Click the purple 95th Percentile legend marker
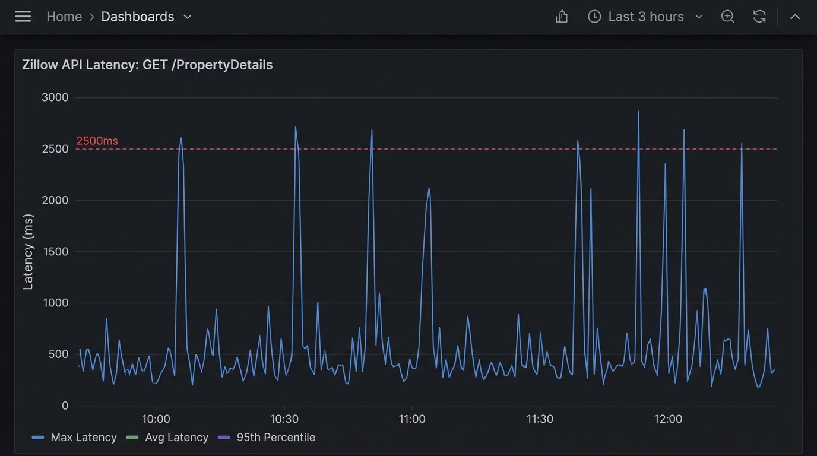Viewport: 817px width, 456px height. (224, 438)
